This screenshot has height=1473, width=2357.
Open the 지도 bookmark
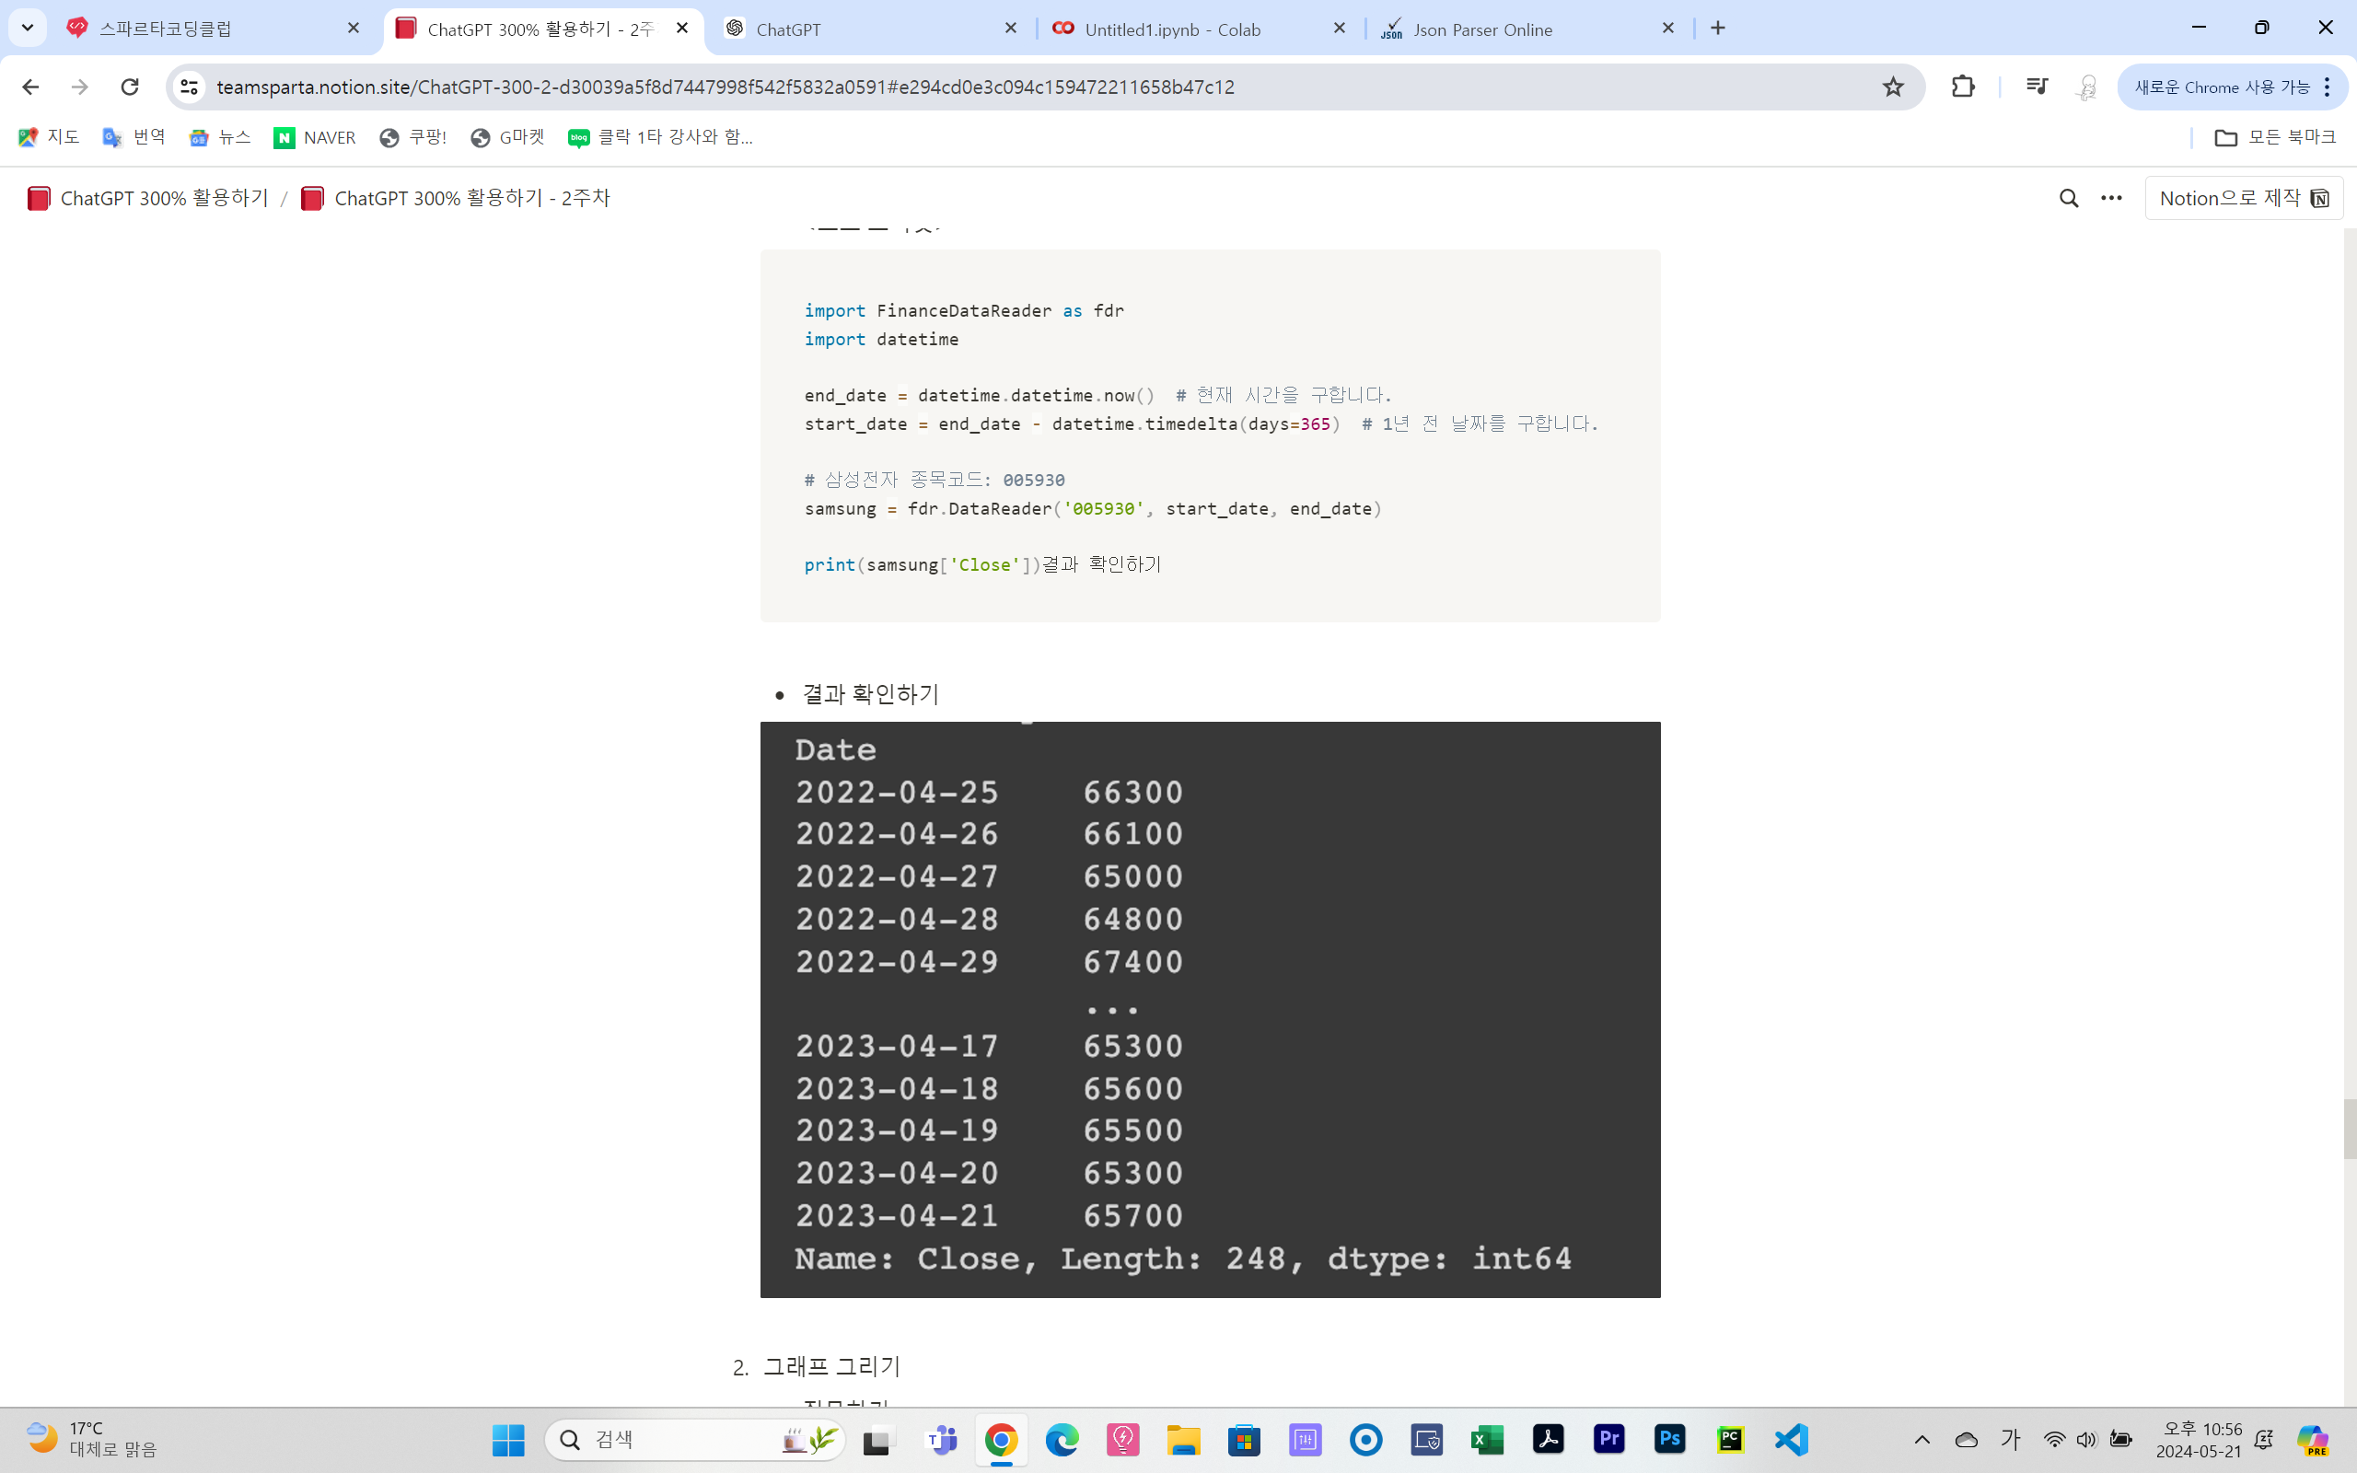point(49,137)
